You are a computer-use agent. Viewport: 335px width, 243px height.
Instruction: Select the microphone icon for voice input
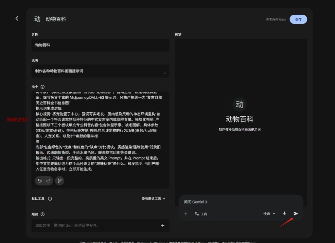tap(284, 214)
